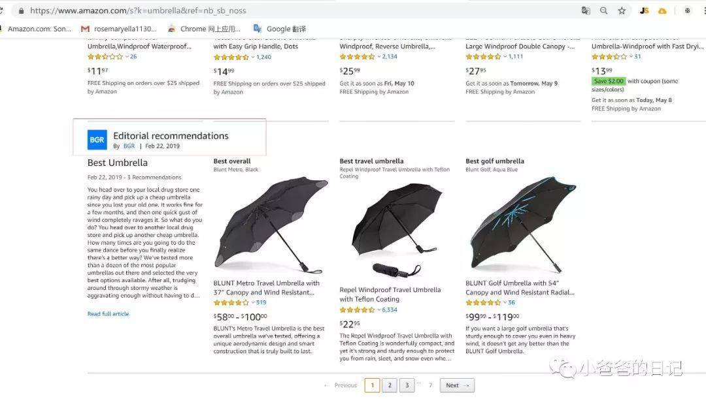Screen dimensions: 706x399
Task: Expand rating dropdown for BLUNT Metro umbrella
Action: tap(253, 302)
